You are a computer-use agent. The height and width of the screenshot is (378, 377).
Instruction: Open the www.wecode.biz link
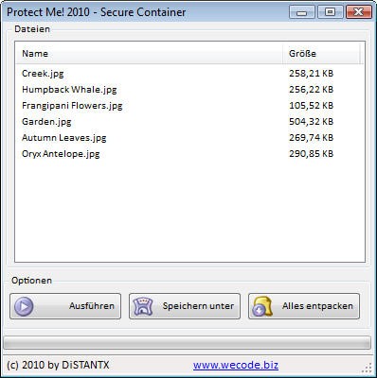click(236, 365)
